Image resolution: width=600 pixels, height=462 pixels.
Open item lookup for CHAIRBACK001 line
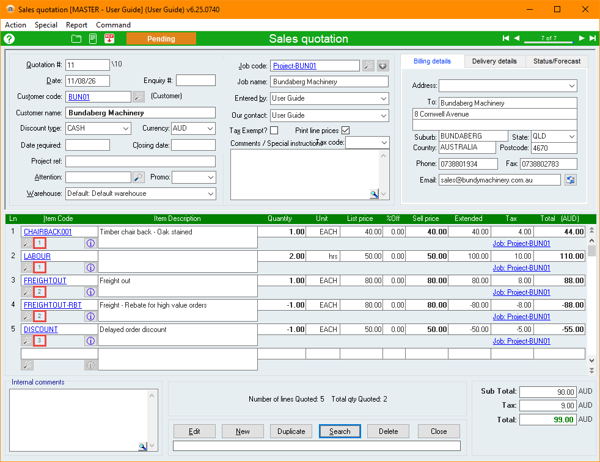[x=27, y=243]
